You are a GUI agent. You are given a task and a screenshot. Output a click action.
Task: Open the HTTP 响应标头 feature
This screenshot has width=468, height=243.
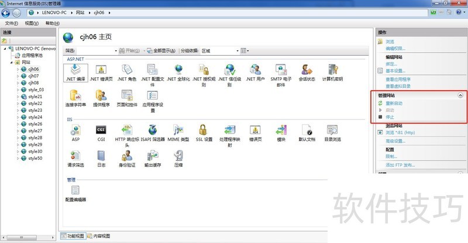click(127, 136)
